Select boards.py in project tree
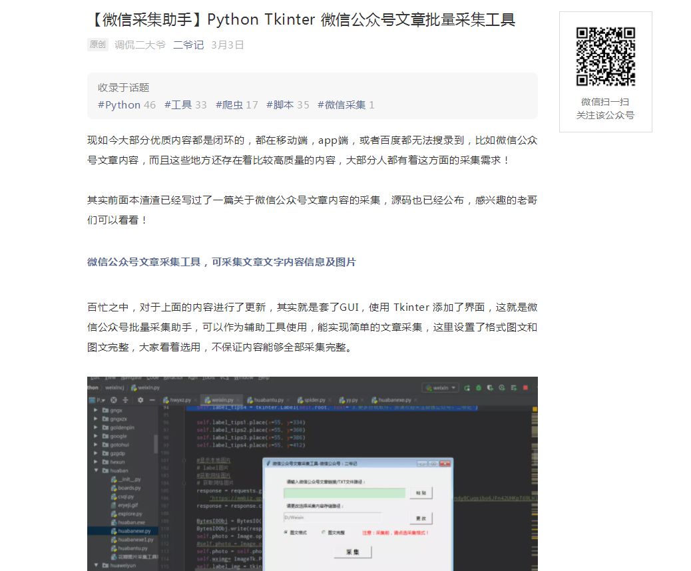This screenshot has width=691, height=571. click(x=126, y=488)
